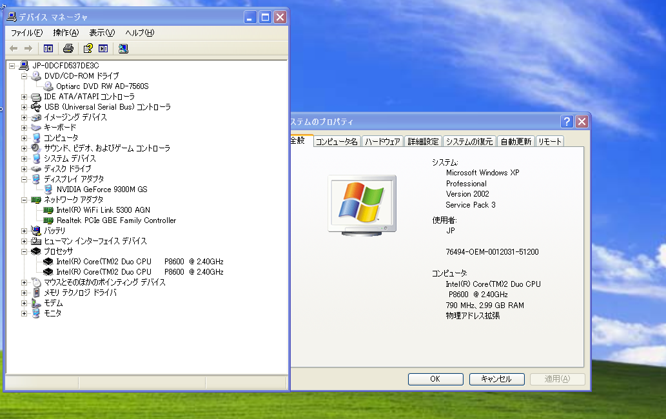This screenshot has width=666, height=419.
Task: Switch to the 詳細設定 tab
Action: coord(423,141)
